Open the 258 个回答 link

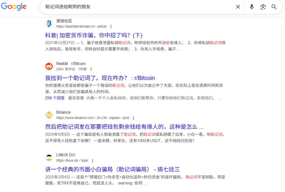point(55,98)
